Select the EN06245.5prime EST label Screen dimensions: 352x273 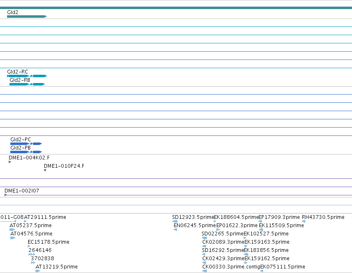tap(195, 226)
